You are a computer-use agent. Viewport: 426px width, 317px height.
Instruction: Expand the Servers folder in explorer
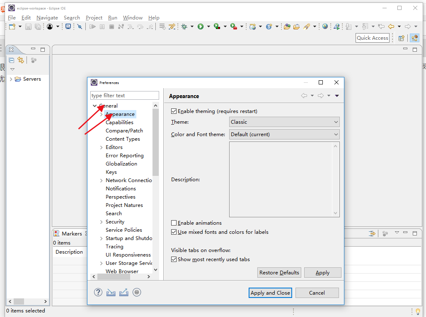11,79
